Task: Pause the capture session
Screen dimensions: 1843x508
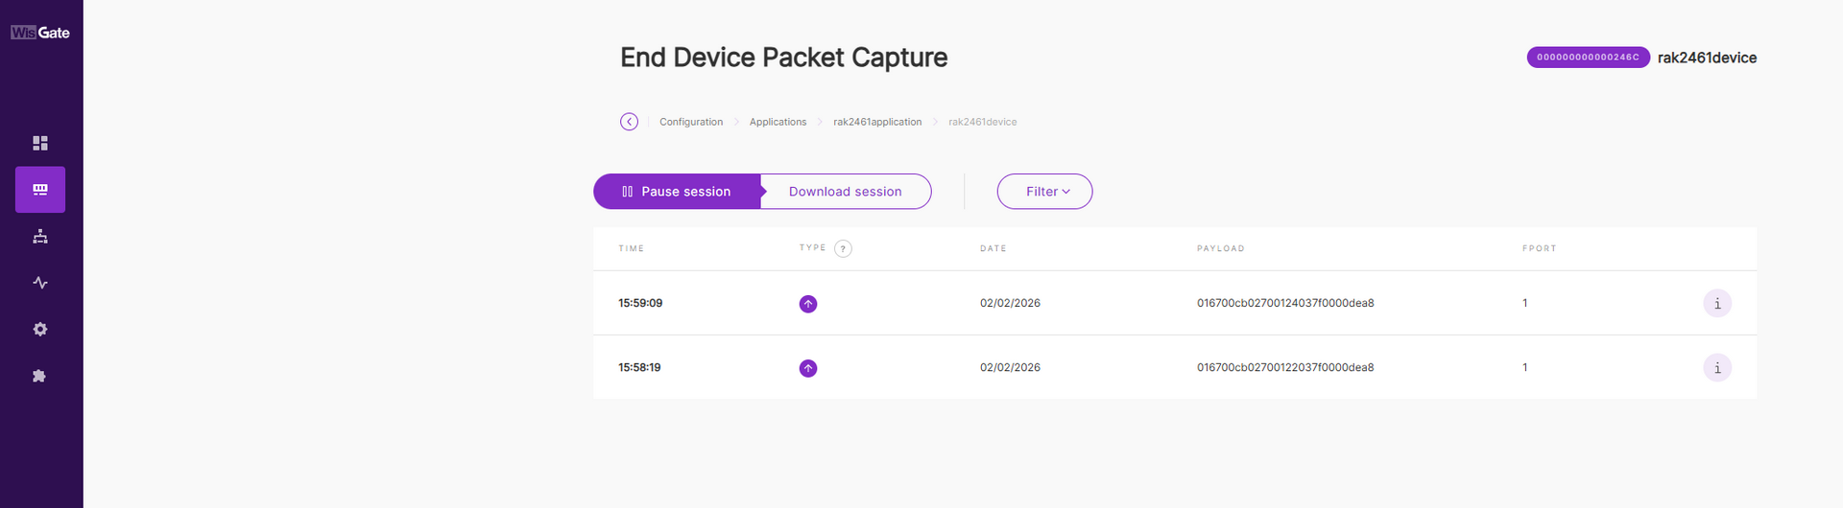Action: [677, 192]
